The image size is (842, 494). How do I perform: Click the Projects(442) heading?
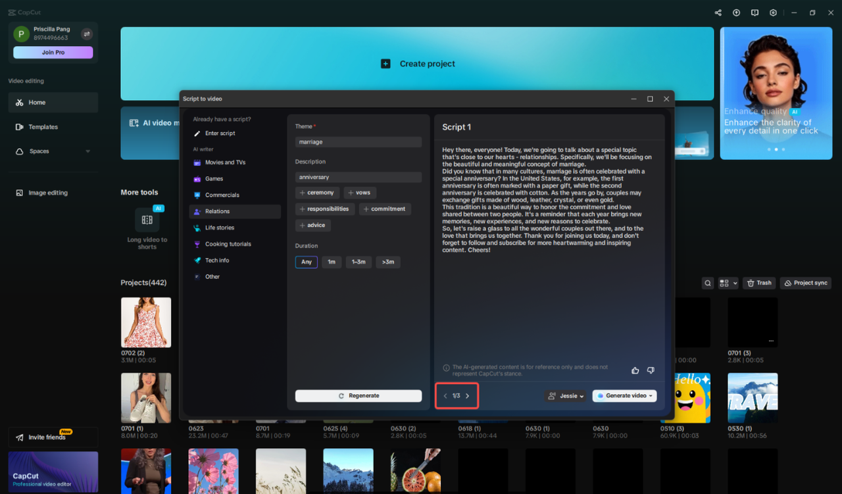click(x=143, y=283)
